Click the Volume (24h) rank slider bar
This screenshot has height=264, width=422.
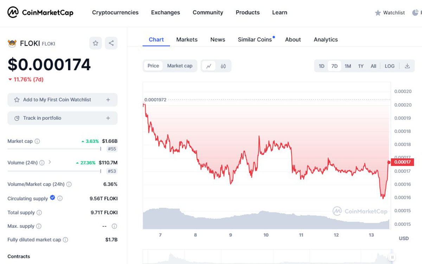(54, 171)
